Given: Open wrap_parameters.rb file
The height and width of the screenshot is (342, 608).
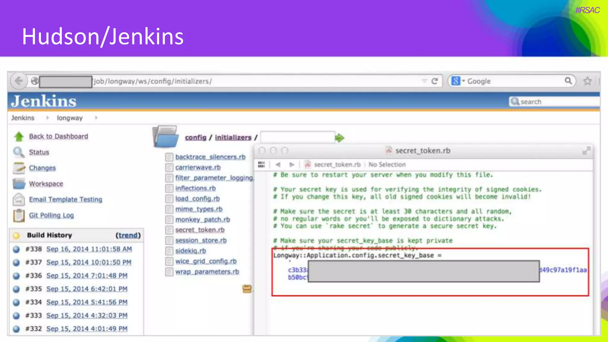Looking at the screenshot, I should 207,272.
